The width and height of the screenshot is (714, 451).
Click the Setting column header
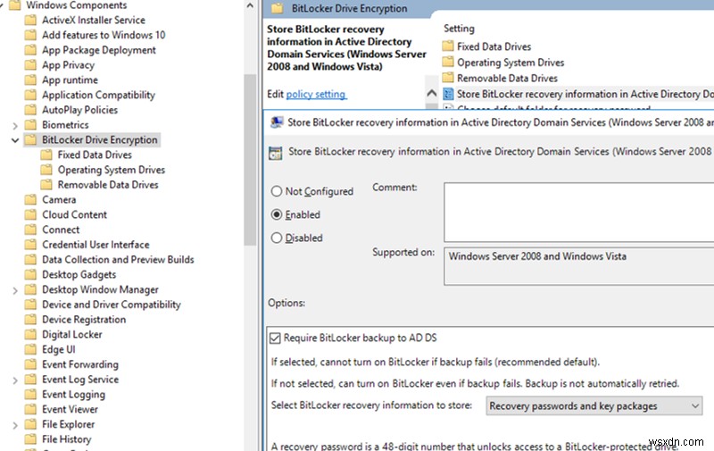coord(459,29)
